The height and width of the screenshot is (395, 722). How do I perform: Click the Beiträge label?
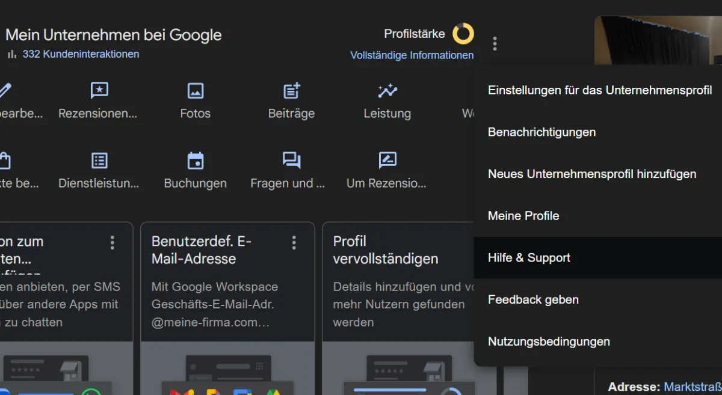tap(291, 114)
